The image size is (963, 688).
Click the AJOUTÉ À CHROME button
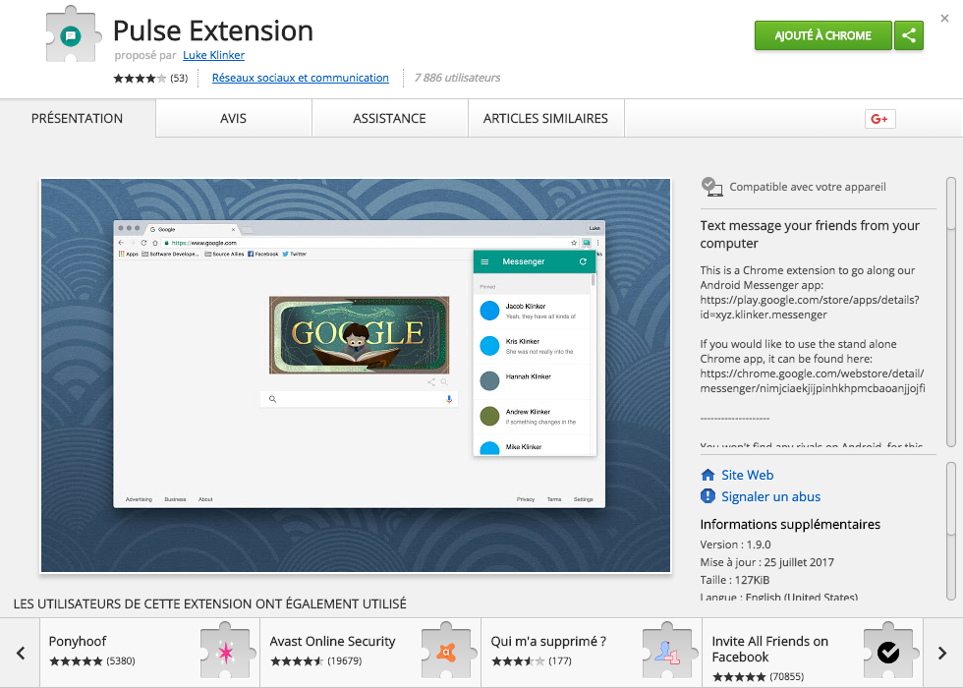point(823,35)
